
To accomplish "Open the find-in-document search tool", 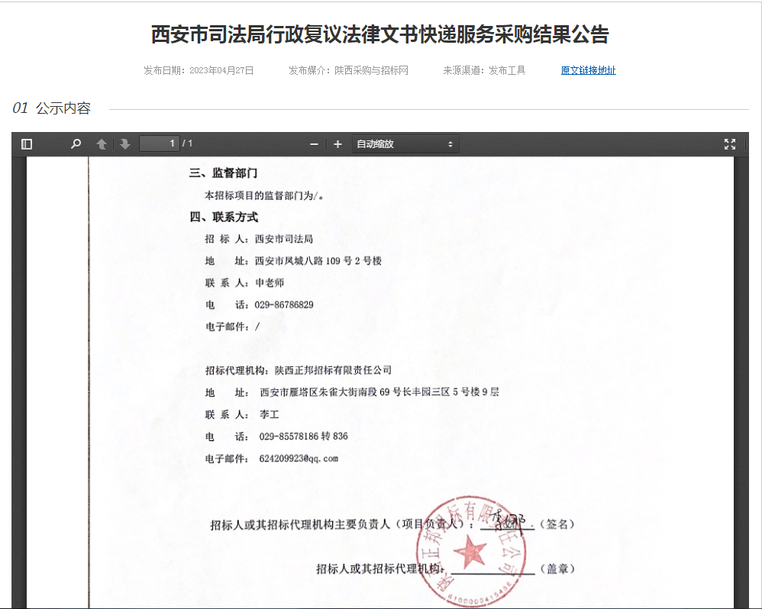I will point(76,144).
